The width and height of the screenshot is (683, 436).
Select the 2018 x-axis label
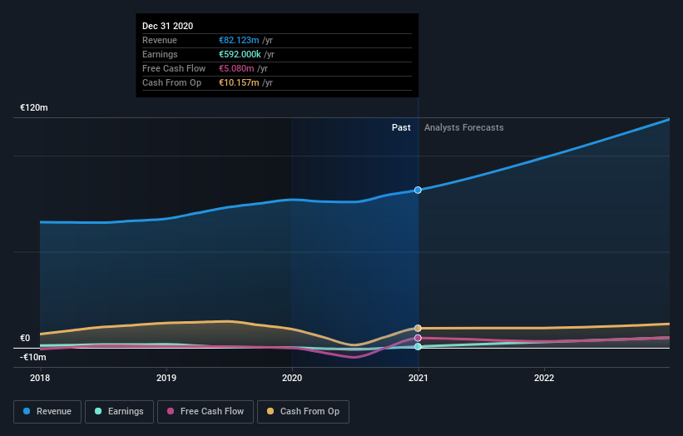click(40, 378)
